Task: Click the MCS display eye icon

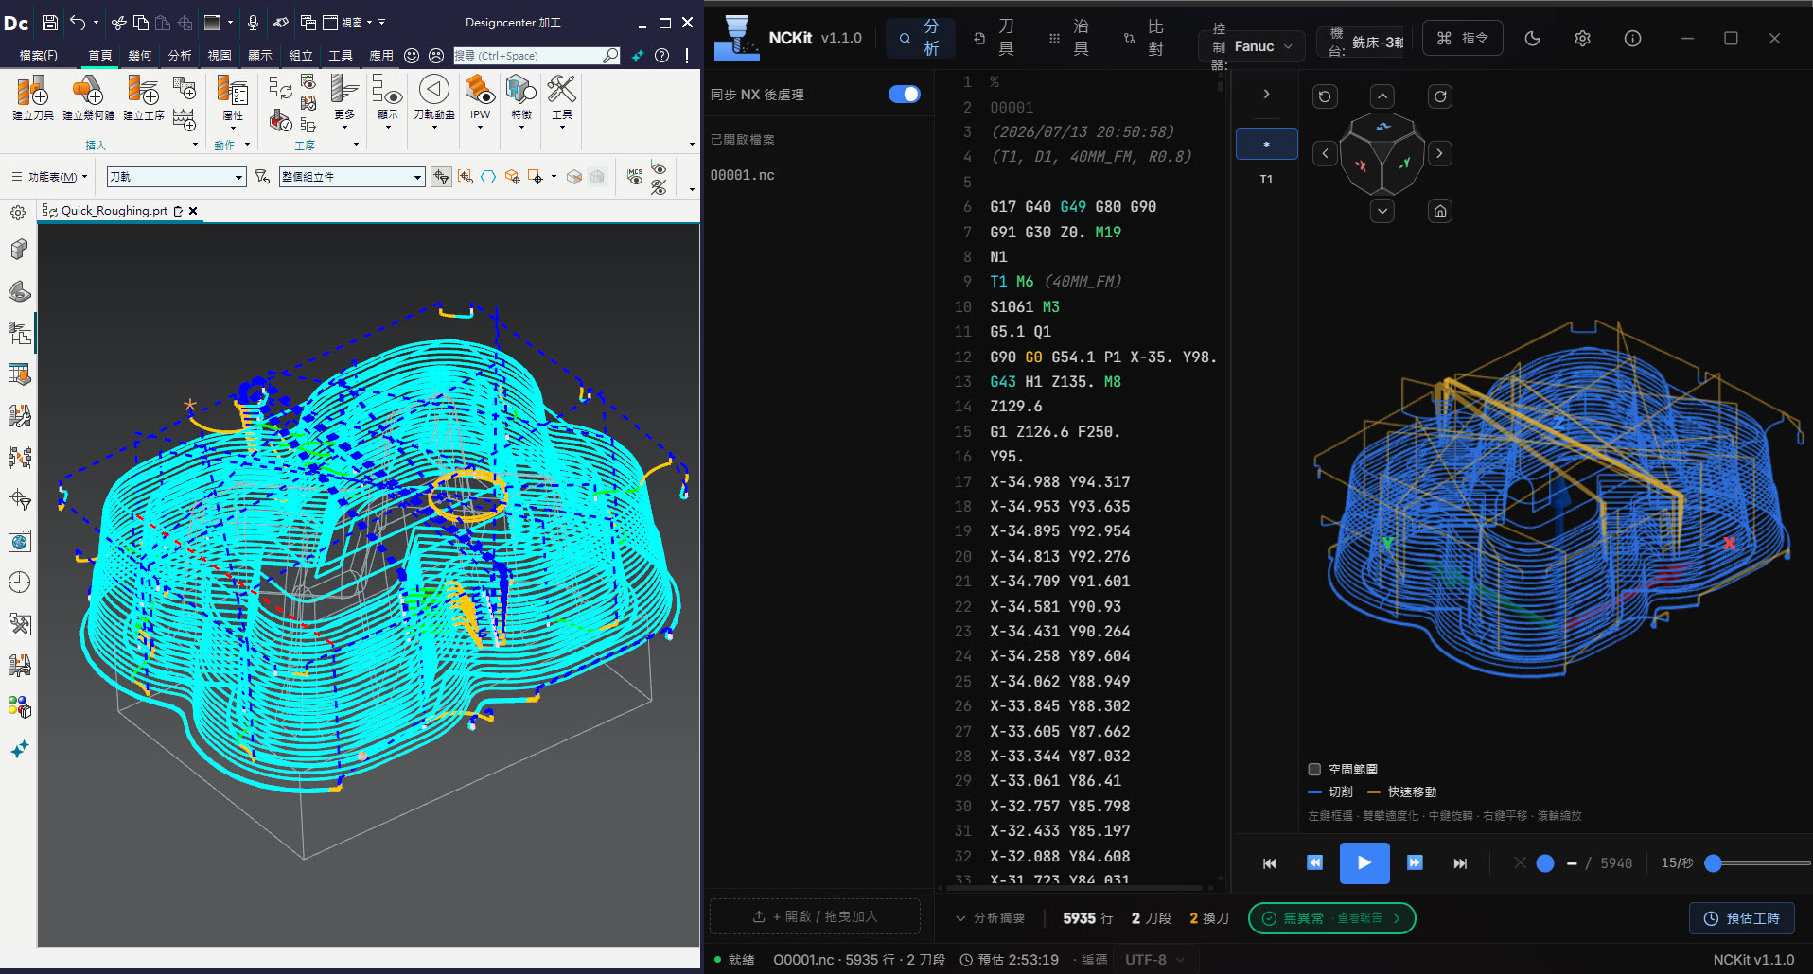Action: [635, 176]
